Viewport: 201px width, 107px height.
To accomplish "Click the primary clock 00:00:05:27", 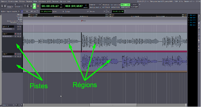I will coord(50,6).
